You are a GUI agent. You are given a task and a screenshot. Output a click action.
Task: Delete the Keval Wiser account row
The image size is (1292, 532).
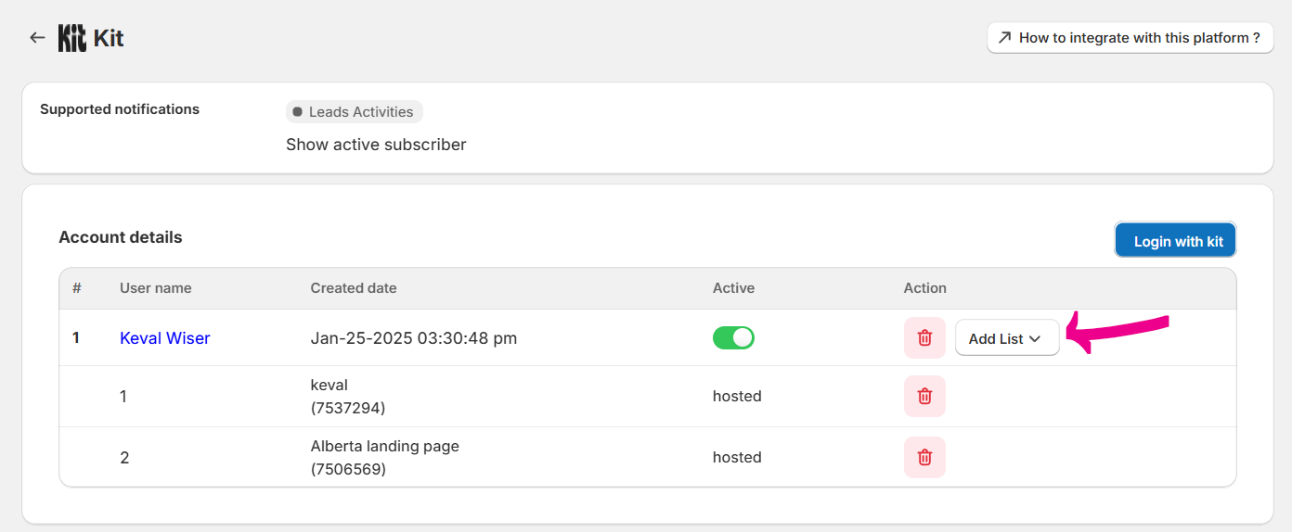coord(924,338)
